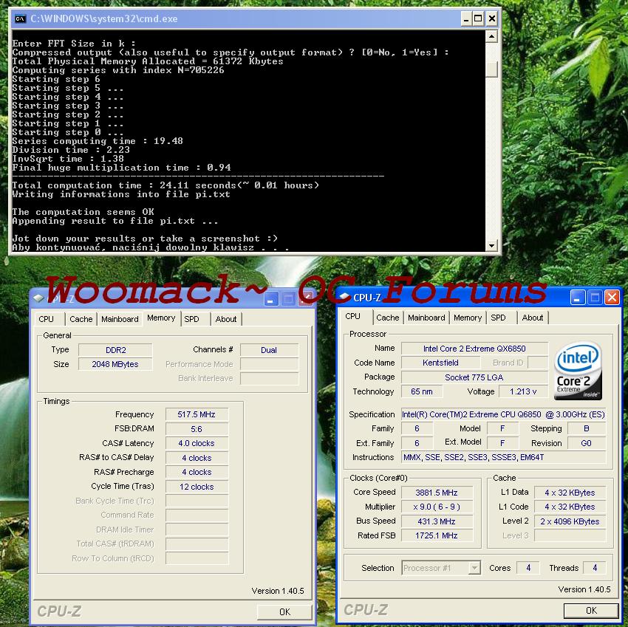Click the Cores count field
This screenshot has height=627, width=628.
(x=528, y=568)
